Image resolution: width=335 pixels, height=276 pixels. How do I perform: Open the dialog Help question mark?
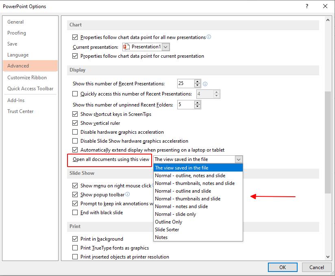coord(307,7)
